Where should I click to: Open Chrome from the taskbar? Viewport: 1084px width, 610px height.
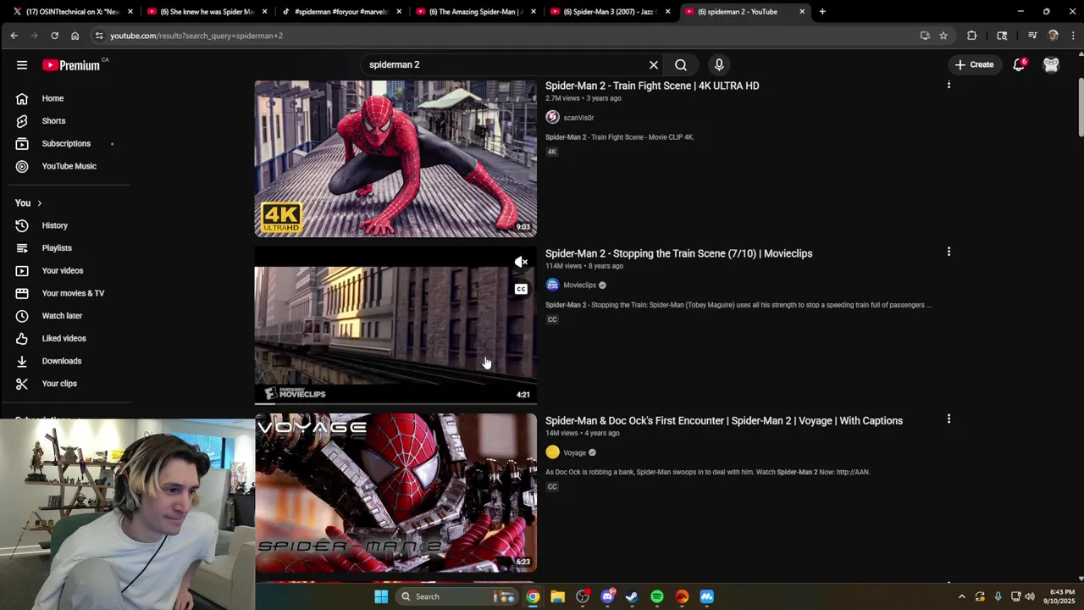click(533, 596)
